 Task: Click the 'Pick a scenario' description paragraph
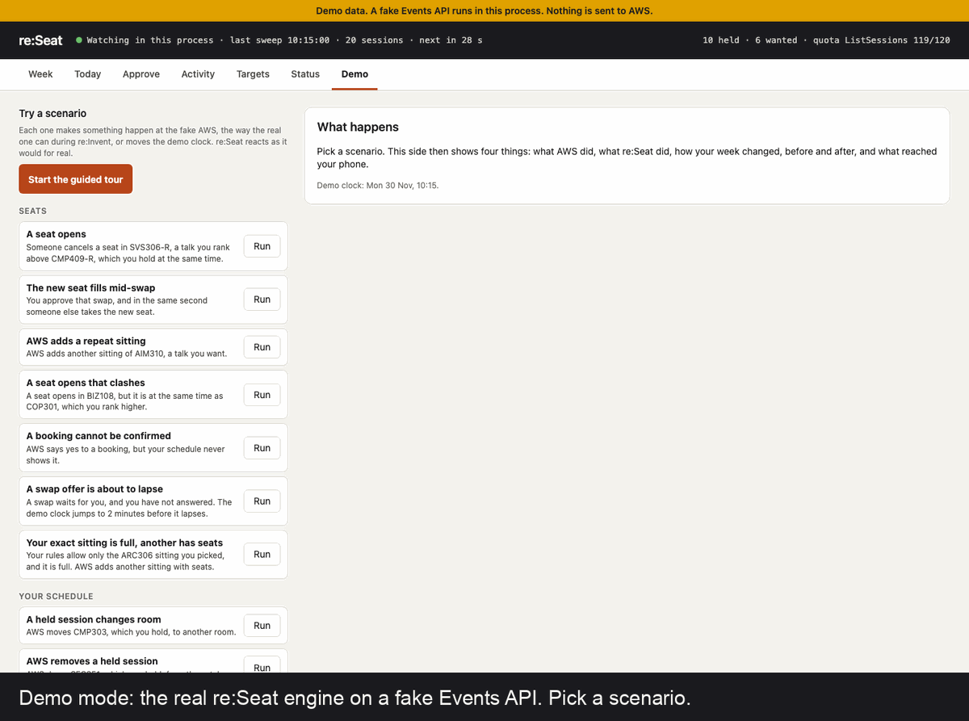coord(627,157)
